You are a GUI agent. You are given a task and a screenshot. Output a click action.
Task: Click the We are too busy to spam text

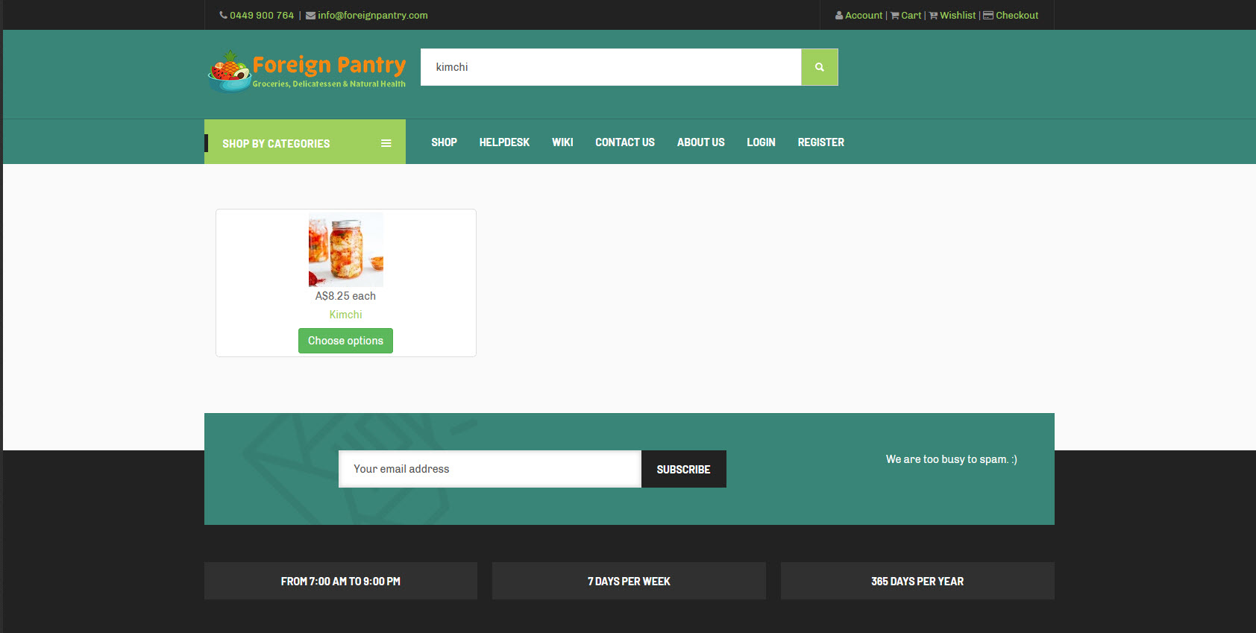(x=952, y=459)
